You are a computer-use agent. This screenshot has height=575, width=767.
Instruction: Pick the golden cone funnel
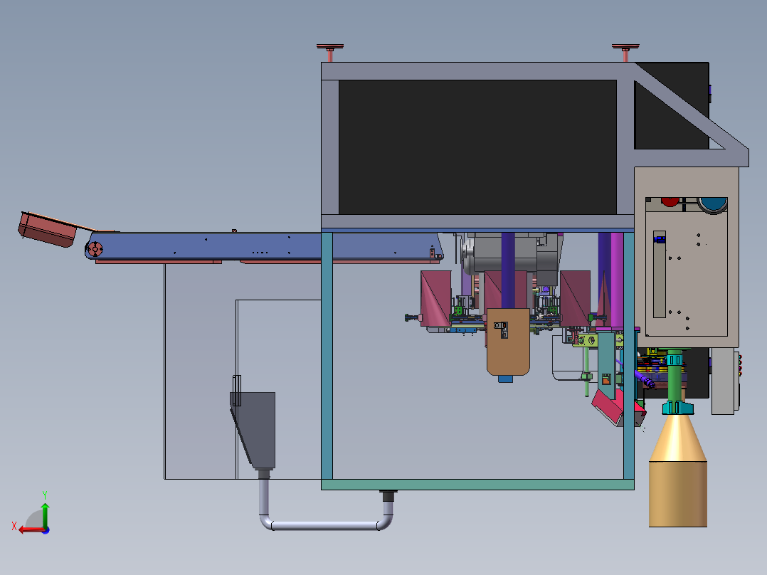pyautogui.click(x=677, y=438)
